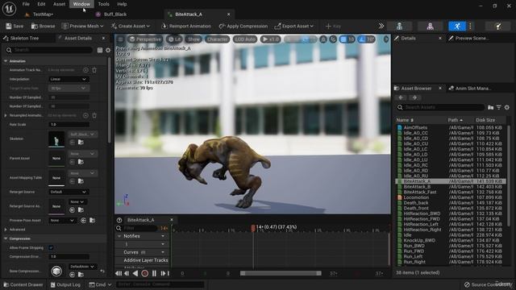Open Physics asset mode icon
Viewport: 516px width, 290px height.
point(498,27)
